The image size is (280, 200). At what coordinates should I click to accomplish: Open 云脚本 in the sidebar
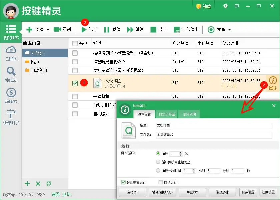pyautogui.click(x=10, y=55)
